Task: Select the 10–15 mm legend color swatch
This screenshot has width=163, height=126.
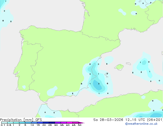Action: tap(34, 123)
